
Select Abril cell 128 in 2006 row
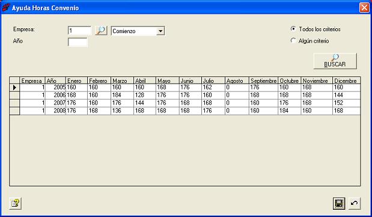[x=145, y=96]
